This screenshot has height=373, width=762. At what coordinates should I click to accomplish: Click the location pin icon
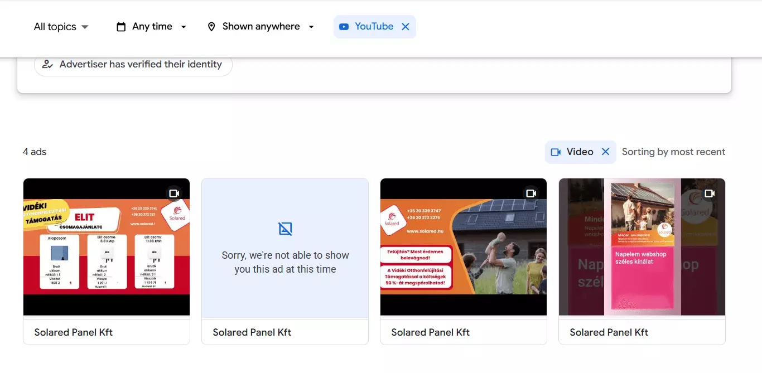tap(211, 27)
